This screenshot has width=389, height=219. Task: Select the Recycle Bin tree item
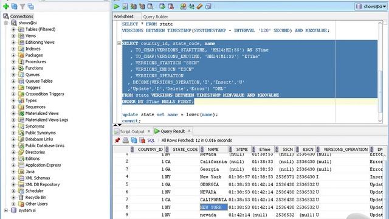click(36, 197)
